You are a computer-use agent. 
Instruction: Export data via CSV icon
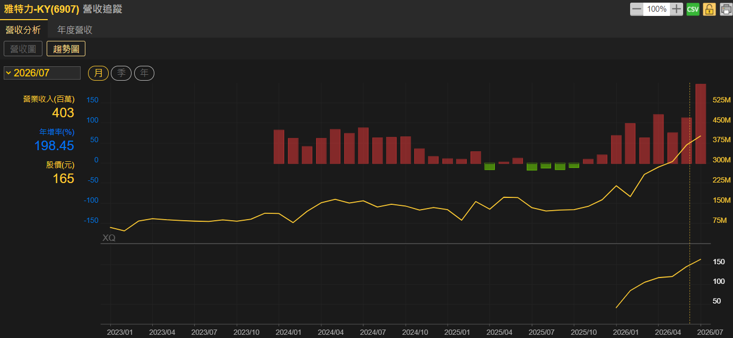click(693, 9)
